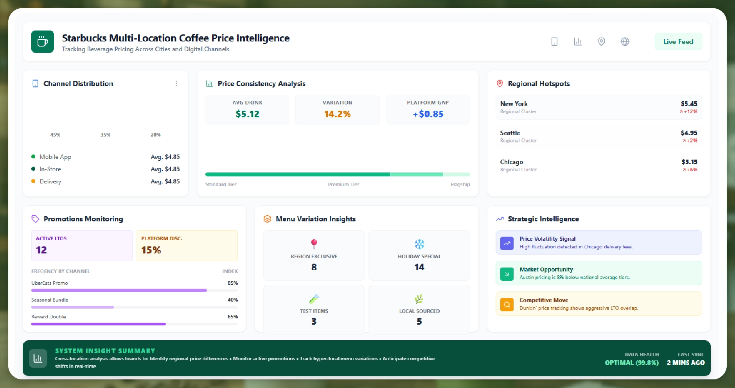Image resolution: width=735 pixels, height=388 pixels.
Task: Click the Price Volatility Signal icon
Action: [507, 243]
